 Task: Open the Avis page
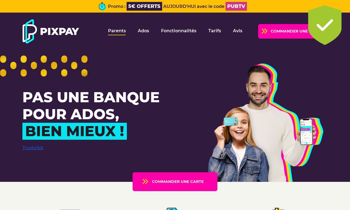click(x=238, y=31)
